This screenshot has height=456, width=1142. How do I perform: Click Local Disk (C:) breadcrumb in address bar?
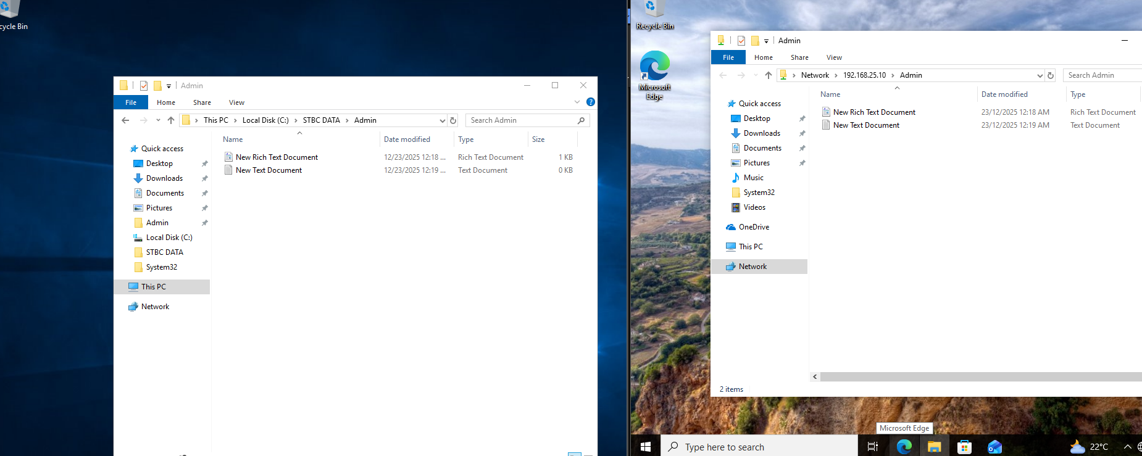point(265,120)
